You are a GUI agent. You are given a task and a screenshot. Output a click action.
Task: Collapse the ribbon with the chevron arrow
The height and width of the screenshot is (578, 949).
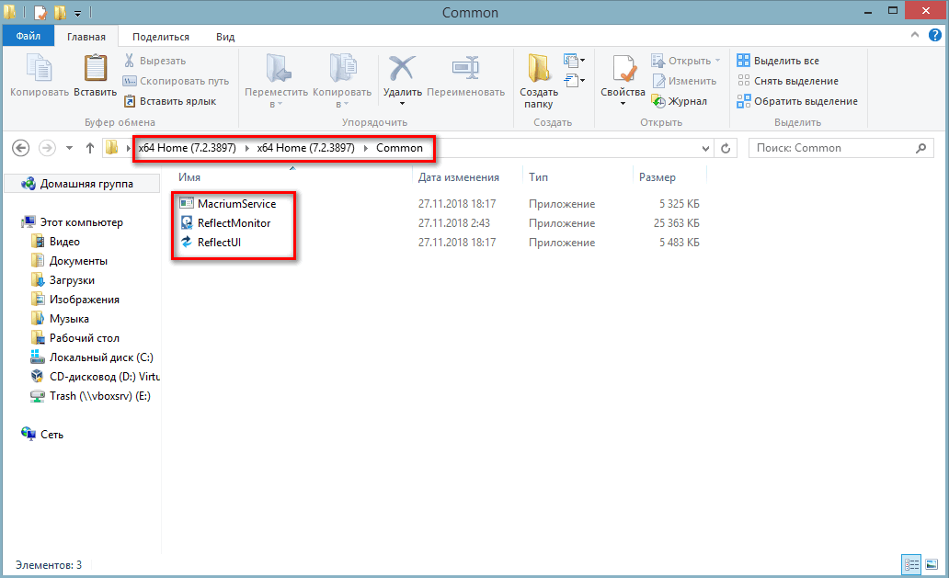[x=915, y=36]
